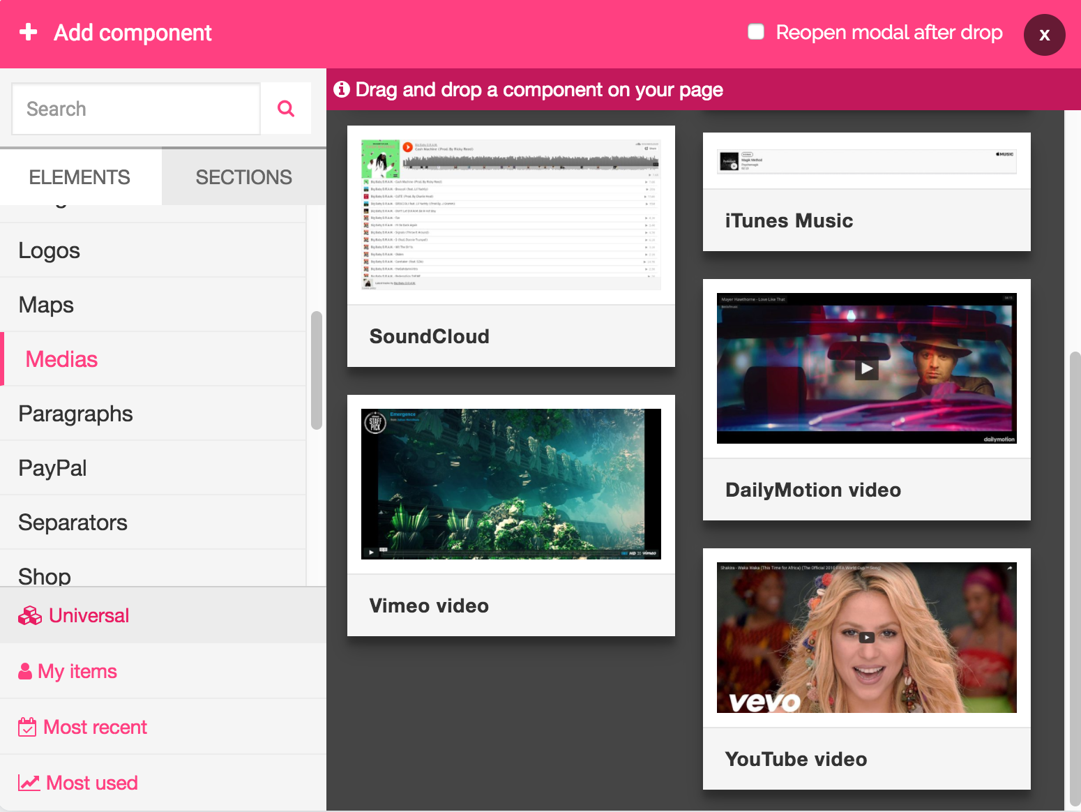Open the Paragraphs category
This screenshot has height=812, width=1081.
(75, 414)
